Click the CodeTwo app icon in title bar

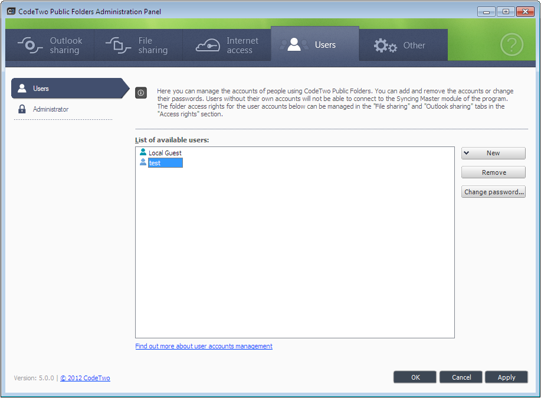pos(11,11)
